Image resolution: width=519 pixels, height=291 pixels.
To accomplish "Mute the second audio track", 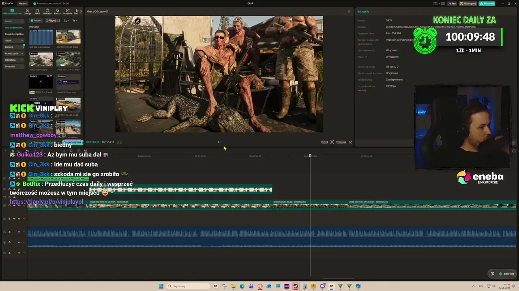I will pos(19,242).
